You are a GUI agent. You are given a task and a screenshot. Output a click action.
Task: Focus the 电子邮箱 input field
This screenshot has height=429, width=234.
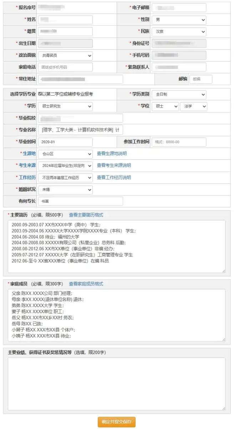179,8
